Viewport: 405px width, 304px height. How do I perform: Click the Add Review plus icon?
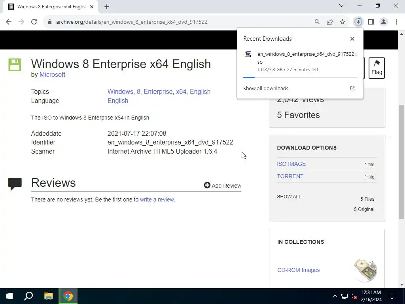point(207,185)
